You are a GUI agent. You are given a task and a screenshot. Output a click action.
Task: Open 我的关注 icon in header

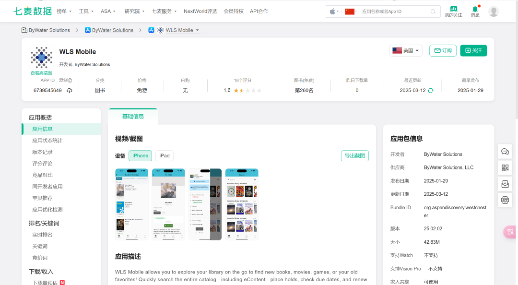(x=453, y=12)
